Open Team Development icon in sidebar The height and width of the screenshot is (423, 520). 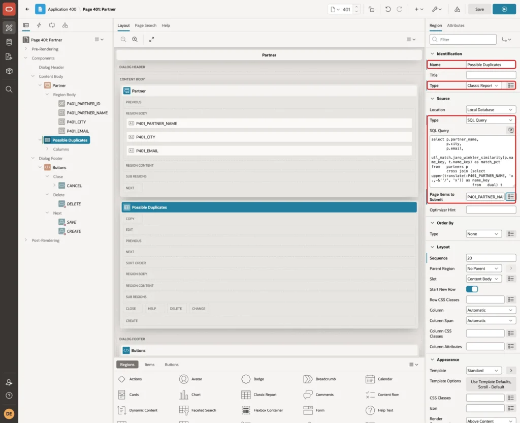tap(9, 56)
